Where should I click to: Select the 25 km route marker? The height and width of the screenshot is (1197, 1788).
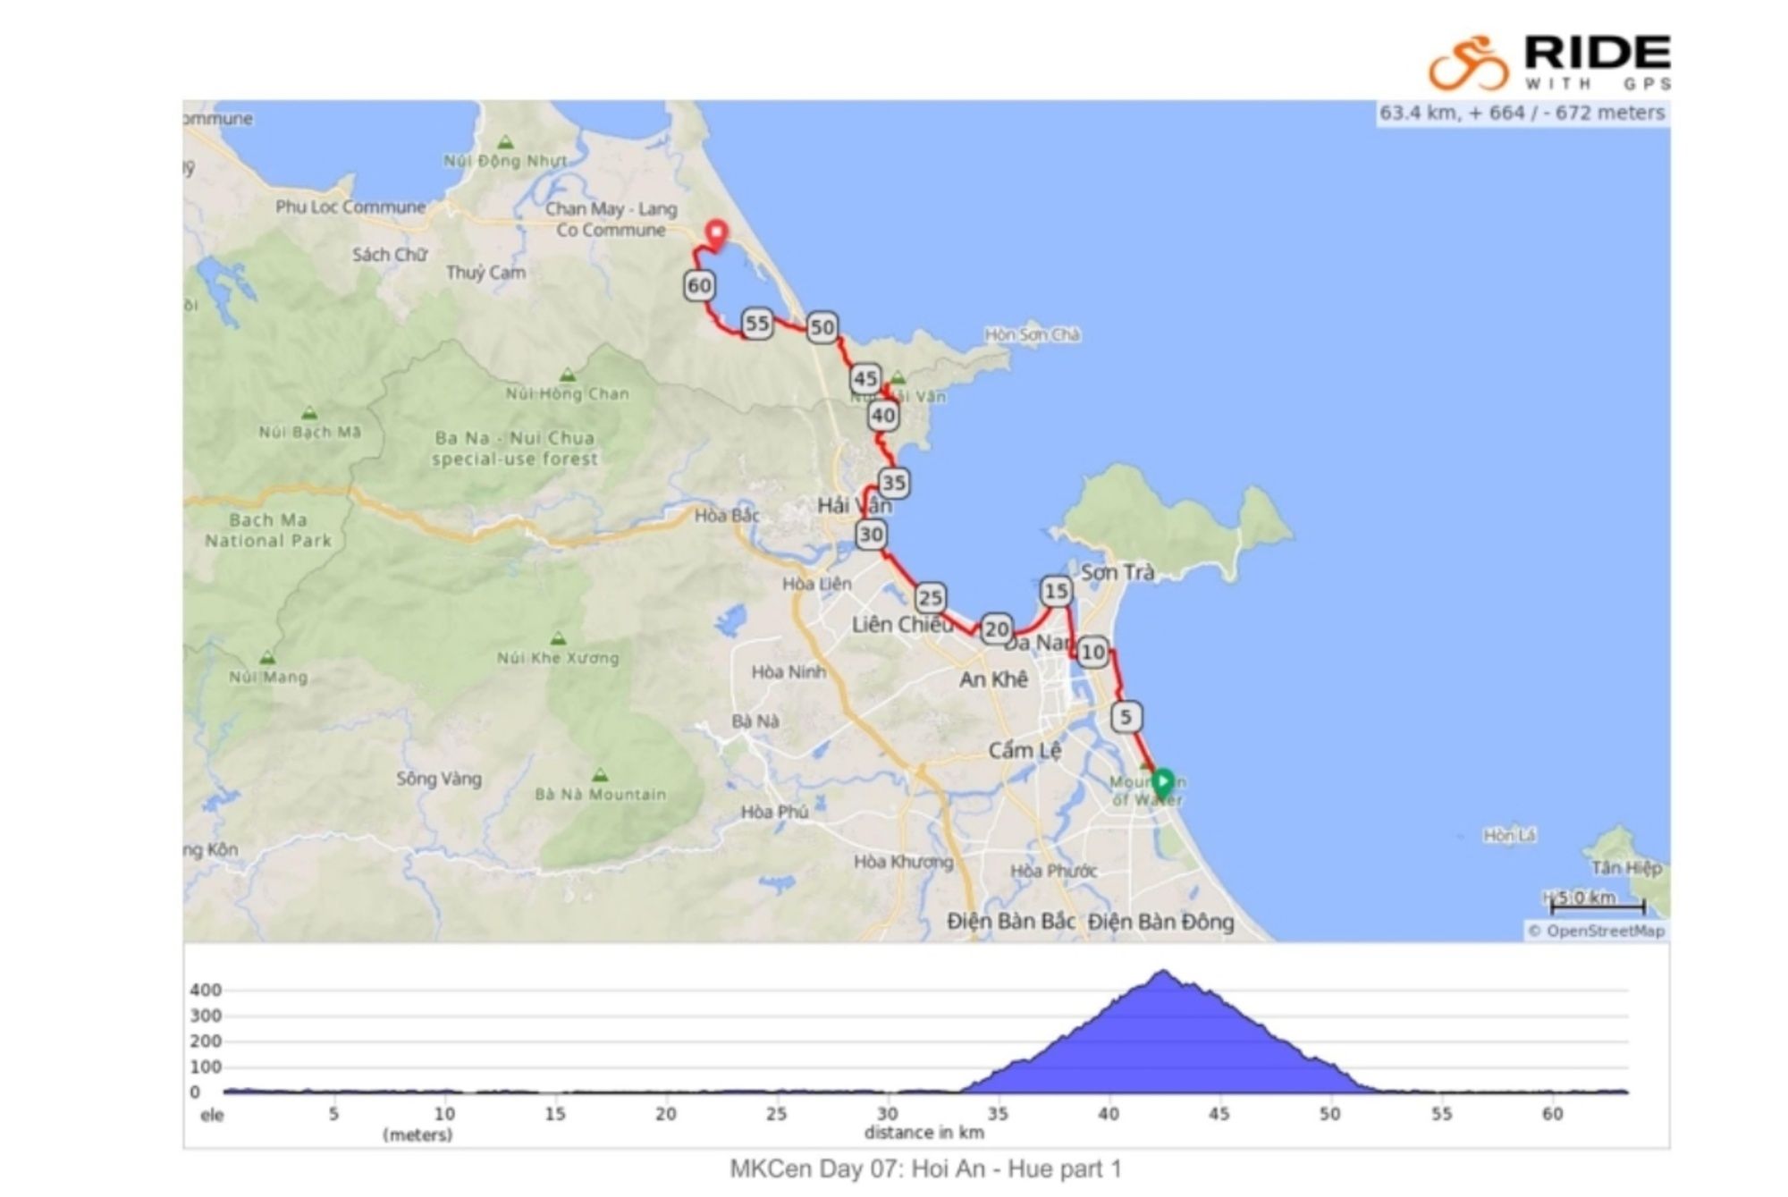pos(930,598)
